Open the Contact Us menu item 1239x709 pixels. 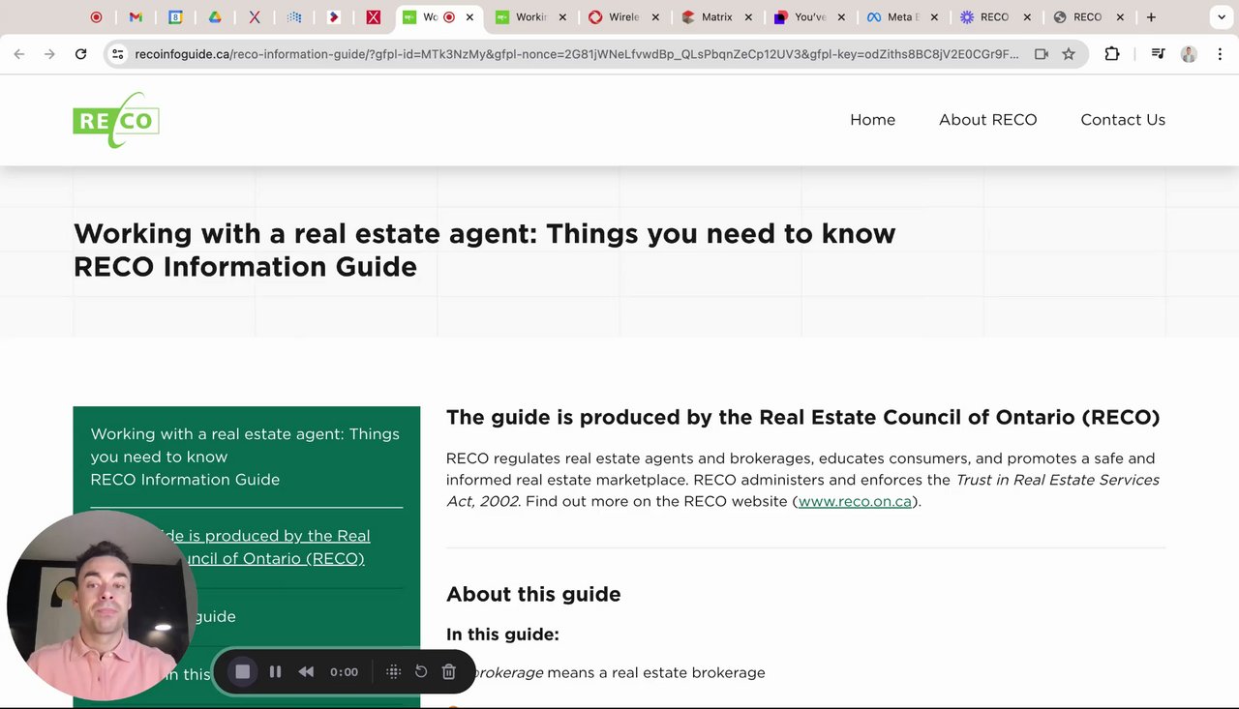(x=1123, y=120)
